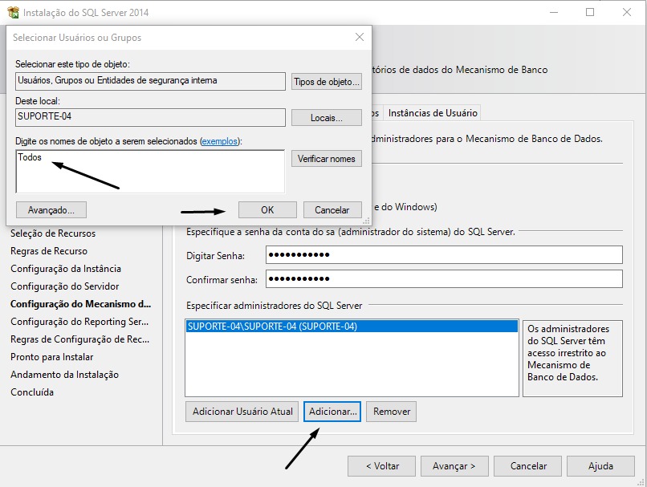Click the Adicionar... button

click(x=332, y=412)
